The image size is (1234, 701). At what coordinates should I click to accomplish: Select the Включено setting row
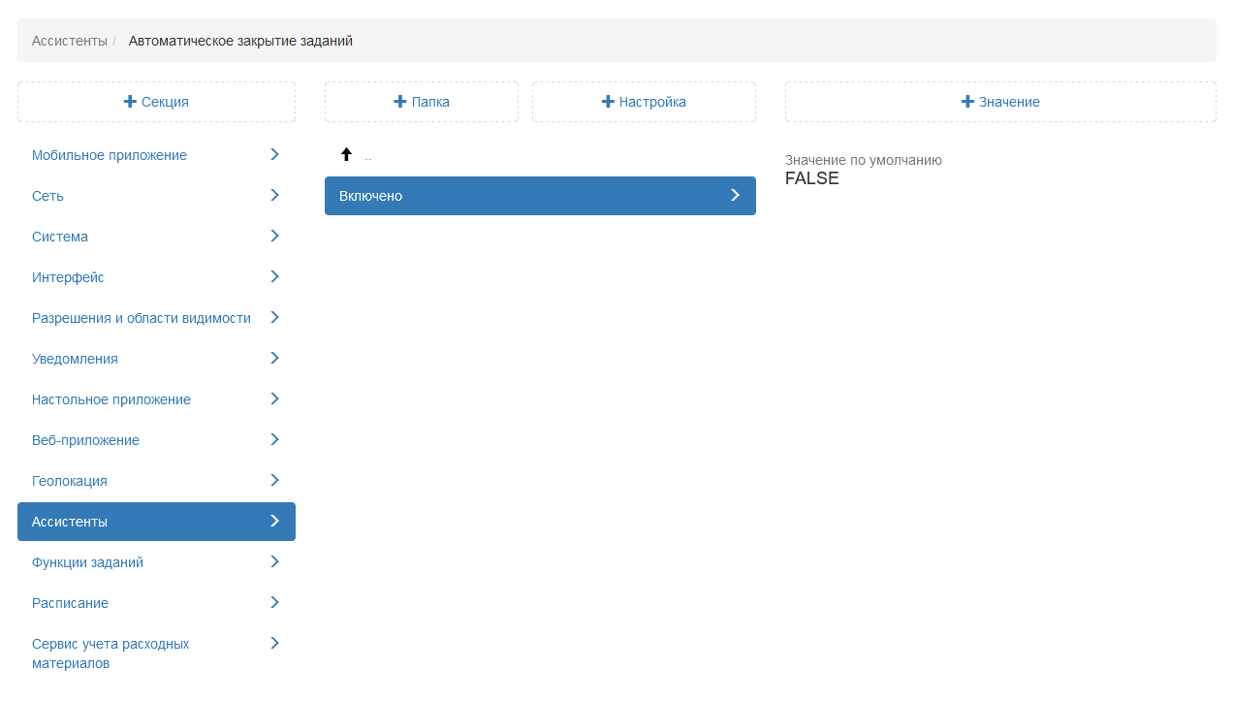click(x=523, y=196)
